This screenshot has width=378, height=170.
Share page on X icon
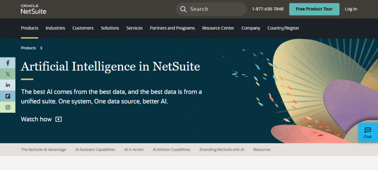tap(8, 74)
